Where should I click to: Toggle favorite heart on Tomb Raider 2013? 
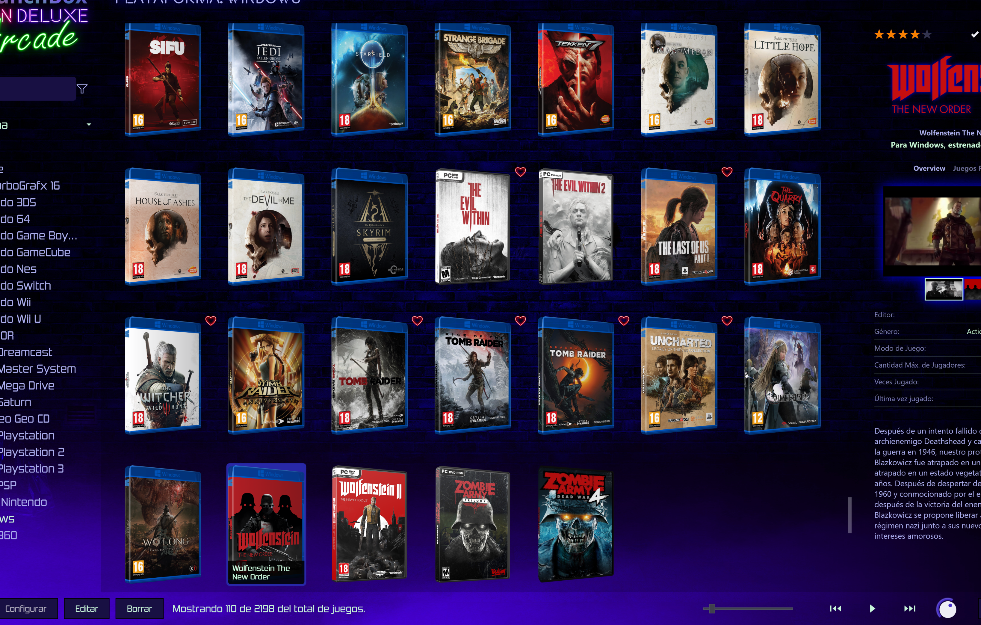[x=417, y=321]
